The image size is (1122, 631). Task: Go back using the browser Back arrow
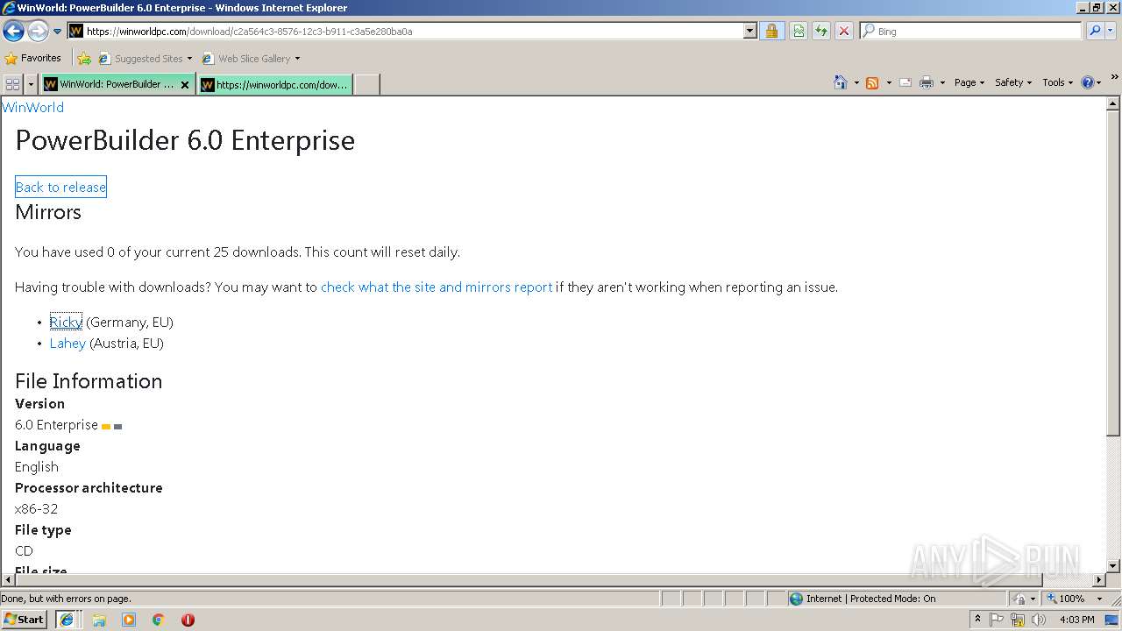point(13,31)
